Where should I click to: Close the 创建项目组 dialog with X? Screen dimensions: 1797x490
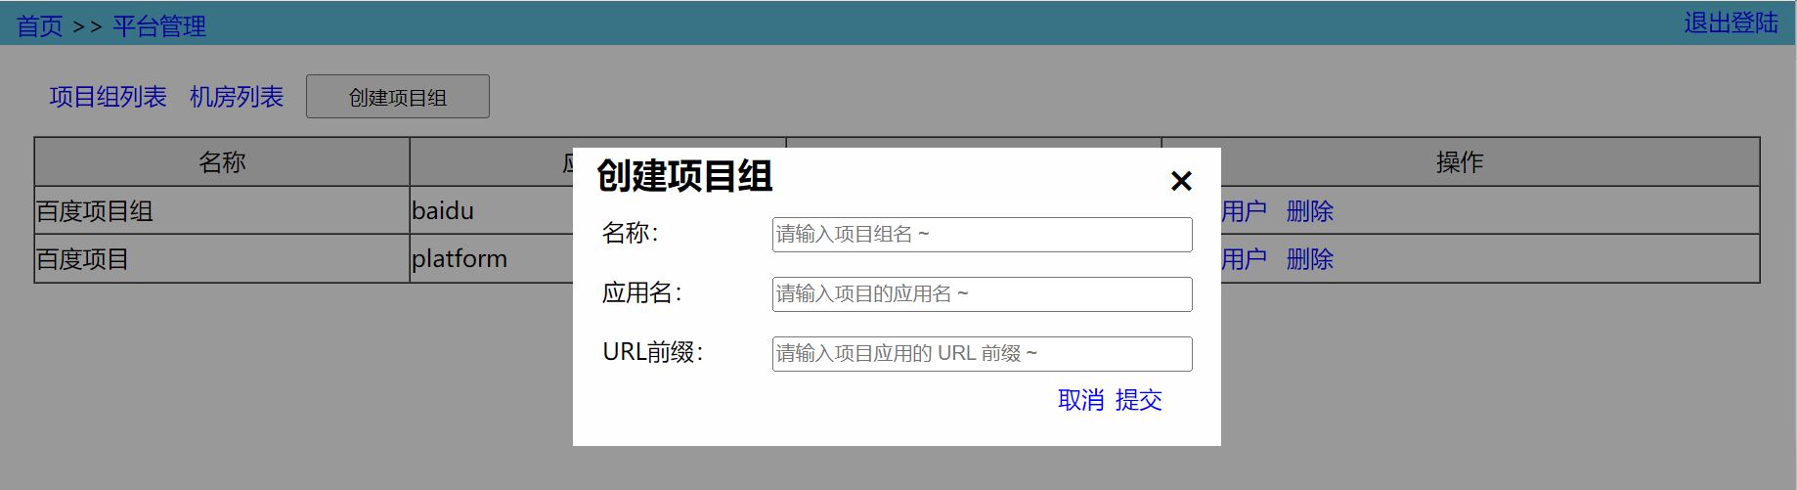click(1180, 181)
